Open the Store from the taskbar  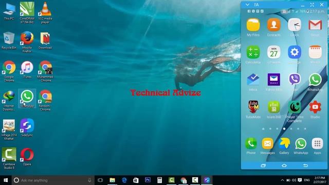coord(136,180)
